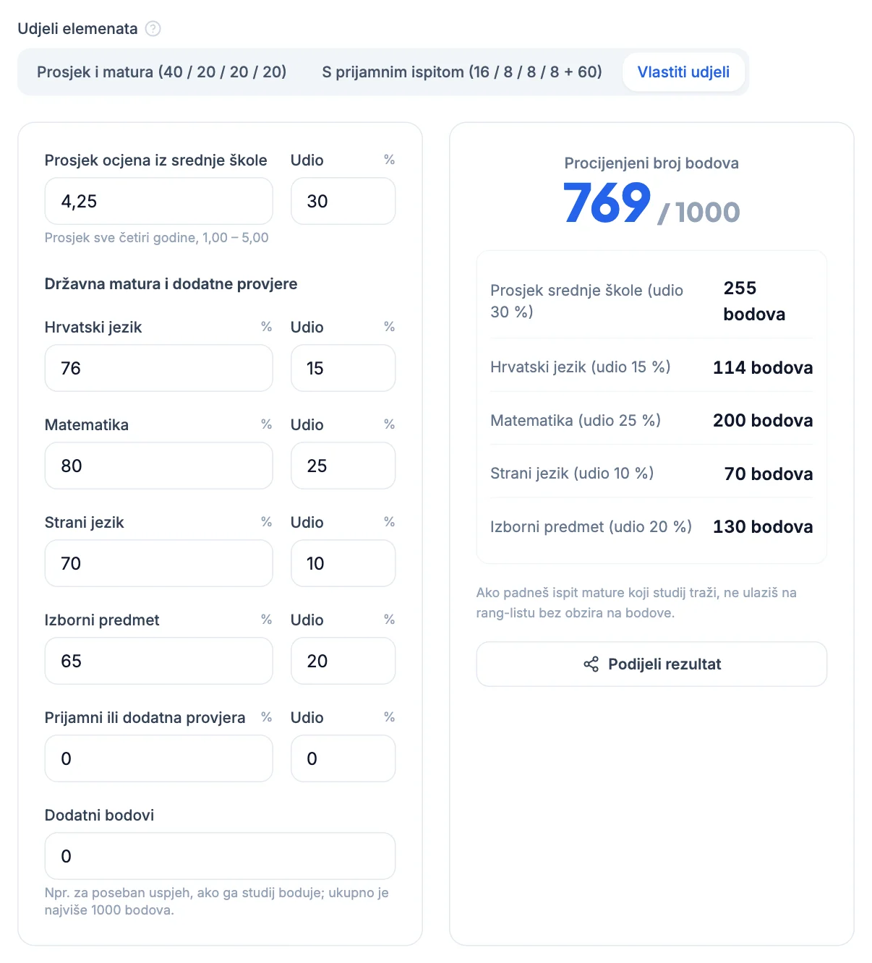The height and width of the screenshot is (963, 872).
Task: Click Udio field for Prijamni provjera
Action: [x=343, y=759]
